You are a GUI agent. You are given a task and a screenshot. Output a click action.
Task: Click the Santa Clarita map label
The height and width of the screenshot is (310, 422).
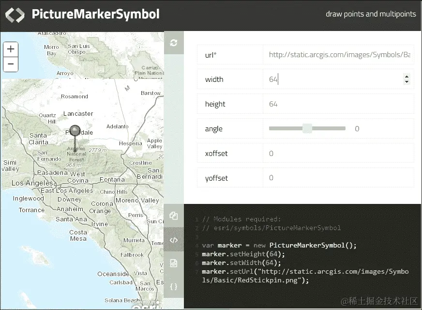[39, 139]
